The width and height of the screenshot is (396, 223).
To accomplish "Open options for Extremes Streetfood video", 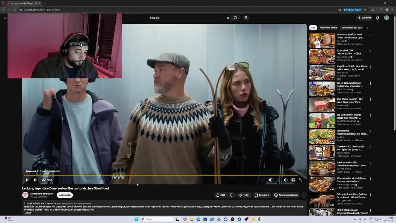I will point(370,35).
